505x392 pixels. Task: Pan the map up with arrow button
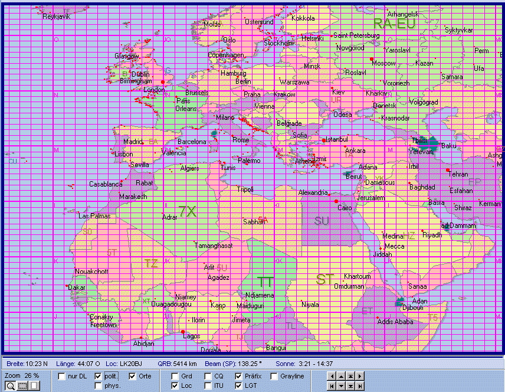tap(342, 376)
